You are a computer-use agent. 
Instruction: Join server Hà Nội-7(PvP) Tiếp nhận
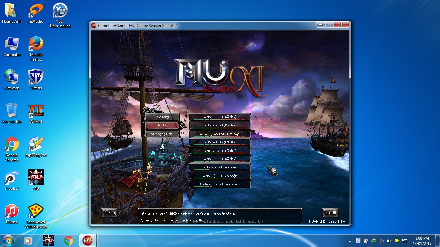[x=220, y=167]
